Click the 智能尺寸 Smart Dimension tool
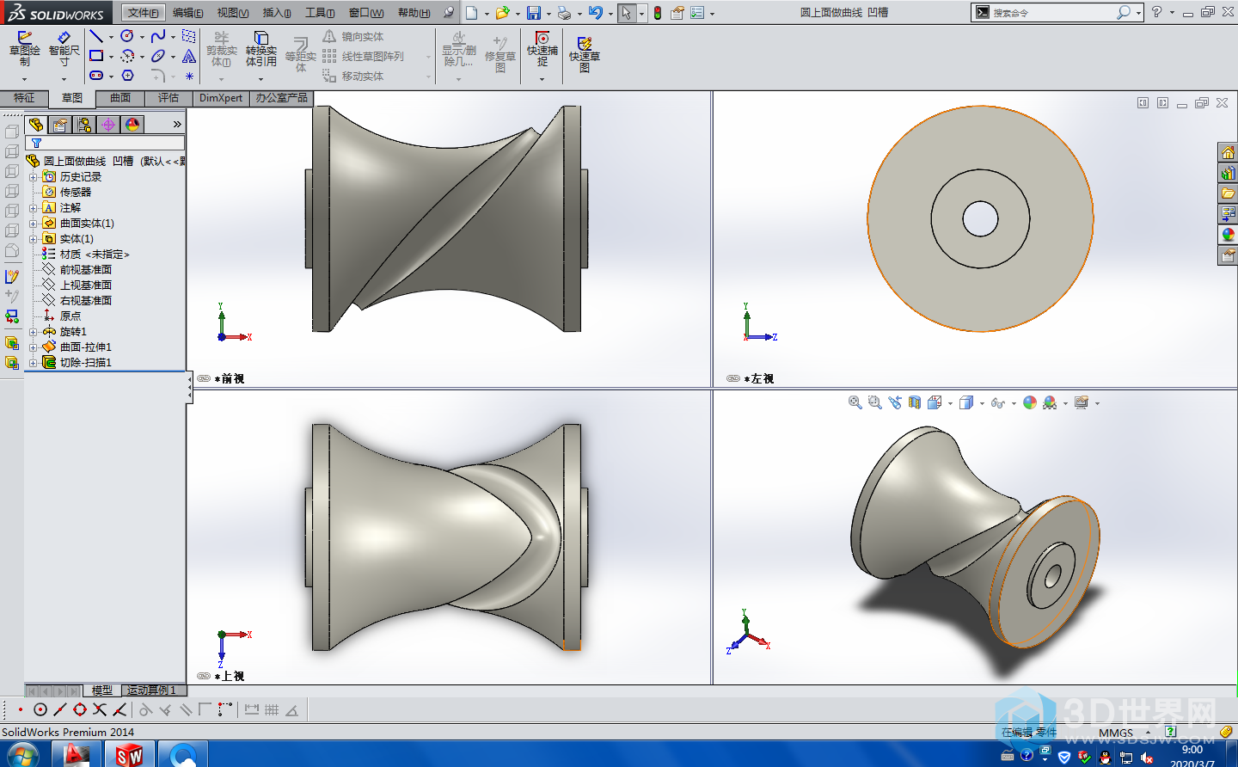This screenshot has width=1238, height=767. pyautogui.click(x=64, y=49)
